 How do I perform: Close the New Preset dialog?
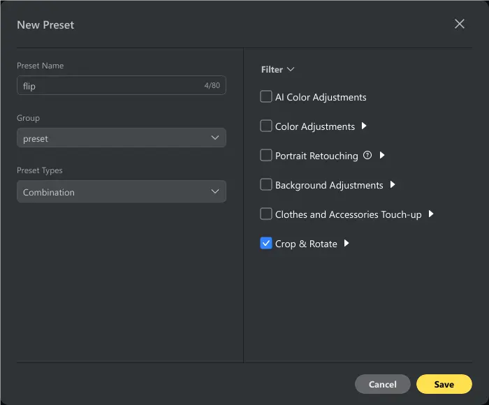point(460,24)
